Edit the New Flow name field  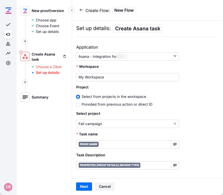(x=124, y=10)
